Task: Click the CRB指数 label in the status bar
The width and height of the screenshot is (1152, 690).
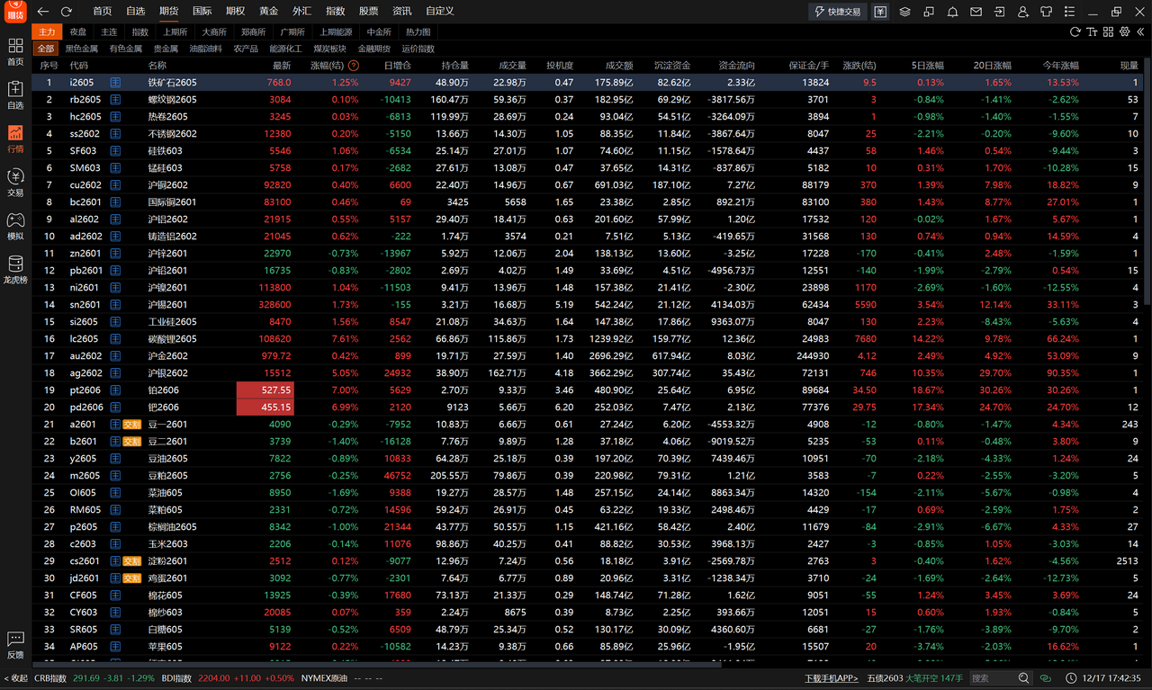Action: point(50,678)
